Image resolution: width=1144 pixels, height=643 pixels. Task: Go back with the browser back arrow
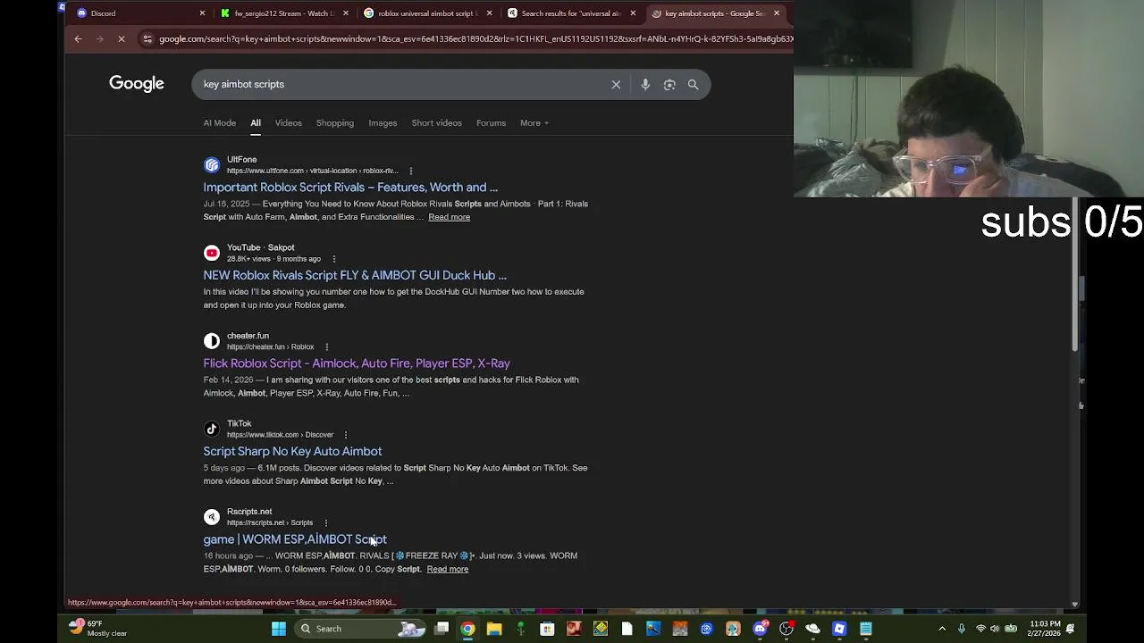tap(78, 39)
